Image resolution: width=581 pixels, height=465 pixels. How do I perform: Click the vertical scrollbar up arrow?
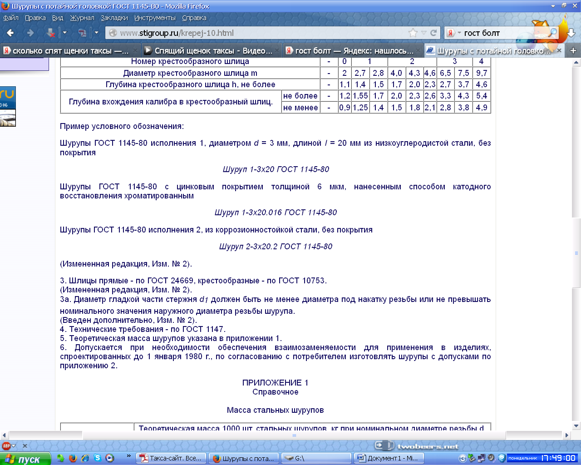point(576,62)
